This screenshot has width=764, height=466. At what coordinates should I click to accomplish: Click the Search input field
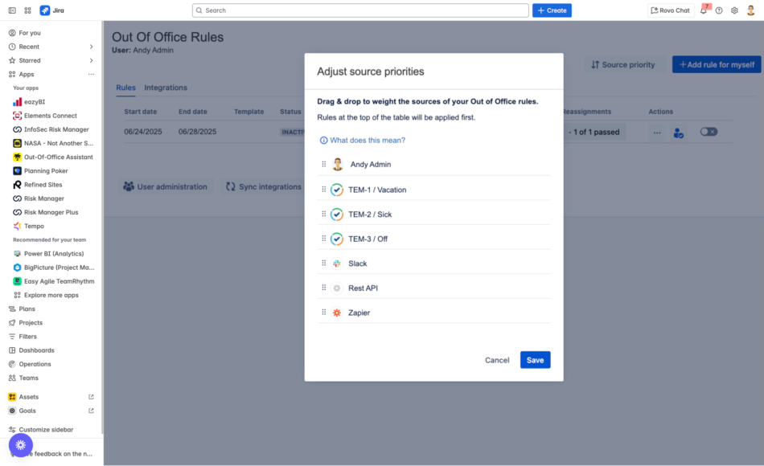pyautogui.click(x=360, y=10)
